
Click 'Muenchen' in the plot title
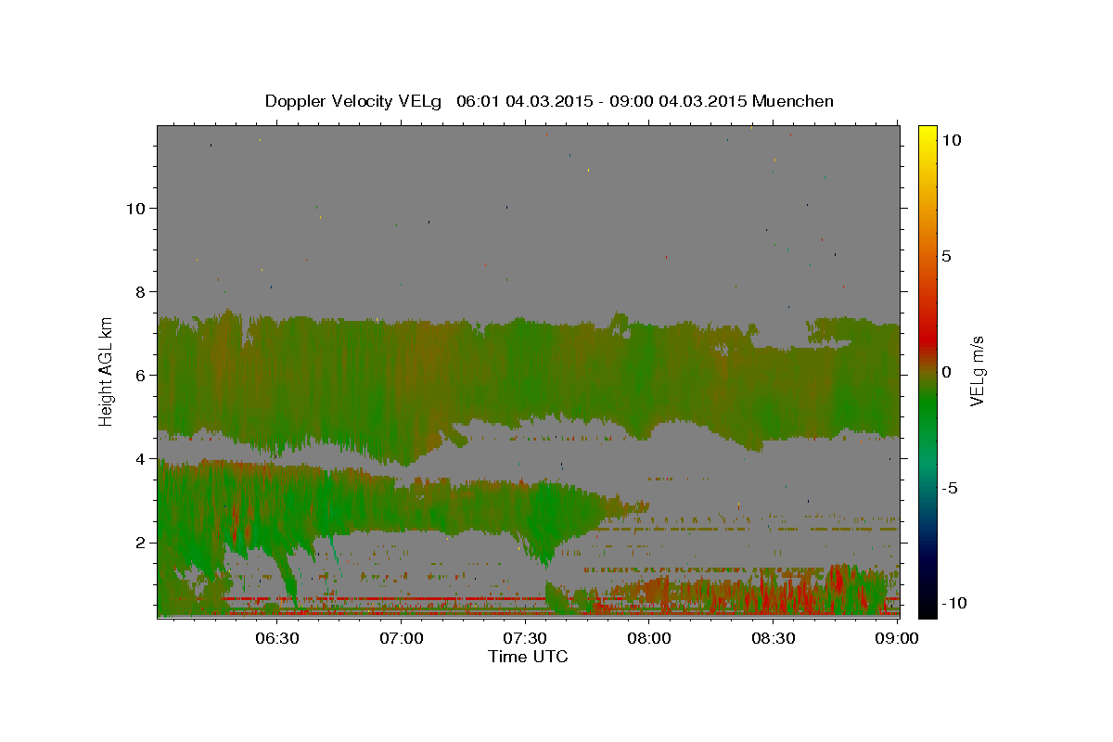pyautogui.click(x=793, y=101)
